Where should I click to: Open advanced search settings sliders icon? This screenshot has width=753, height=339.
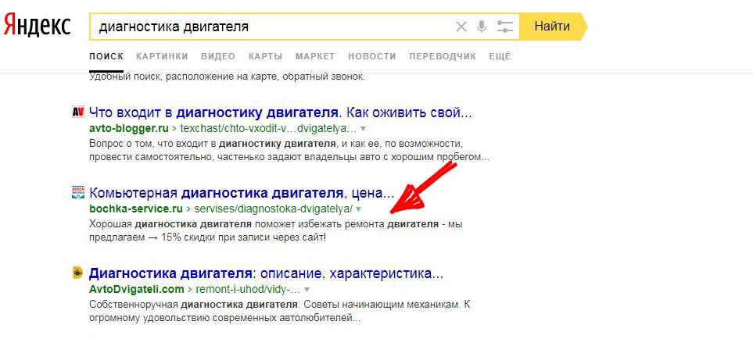(x=505, y=27)
